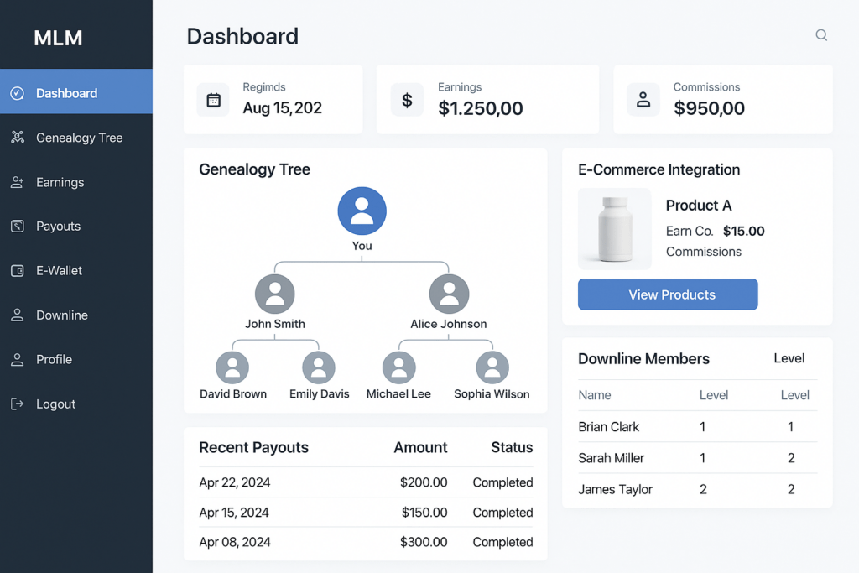Select Alice Johnson node in tree

449,294
